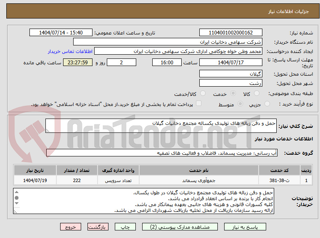
Task: Click the نام دستگاه خریدار field
Action: pos(167,42)
